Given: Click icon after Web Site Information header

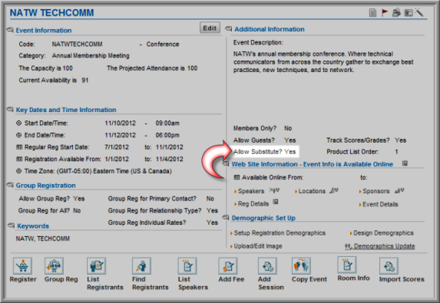Looking at the screenshot, I should 405,163.
